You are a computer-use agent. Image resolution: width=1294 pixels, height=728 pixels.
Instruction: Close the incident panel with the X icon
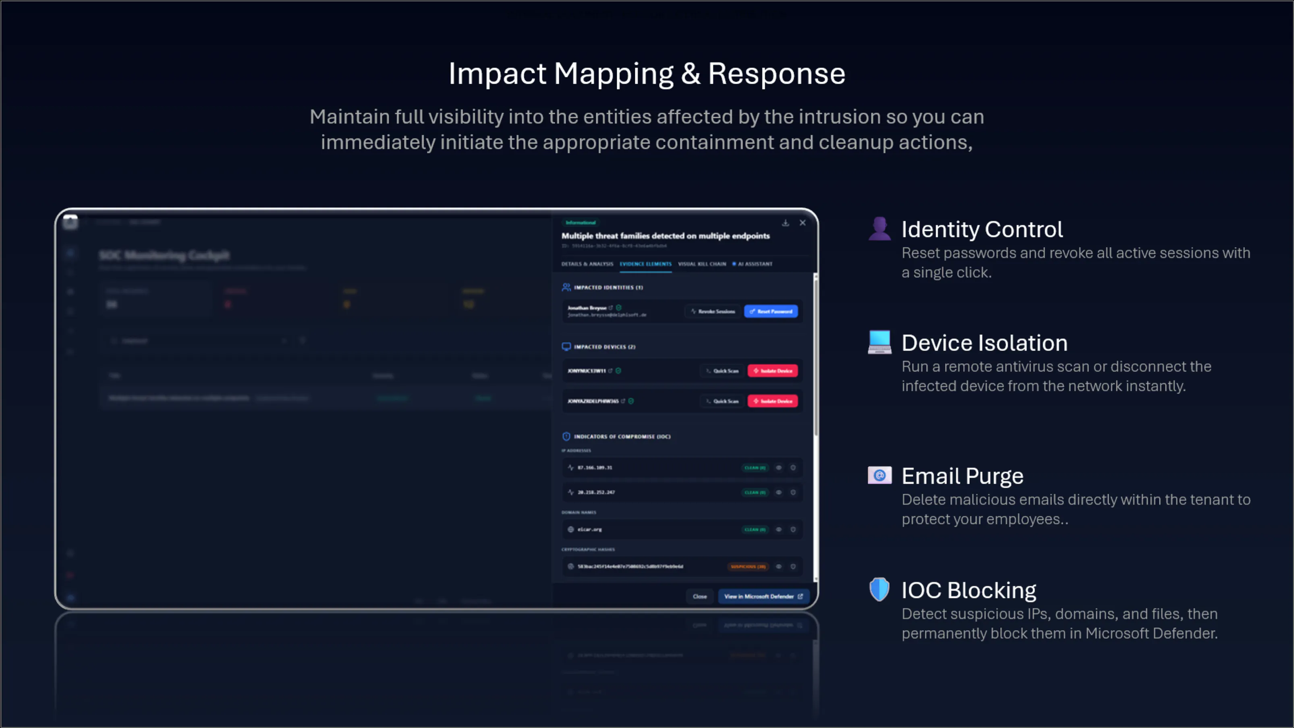point(803,223)
